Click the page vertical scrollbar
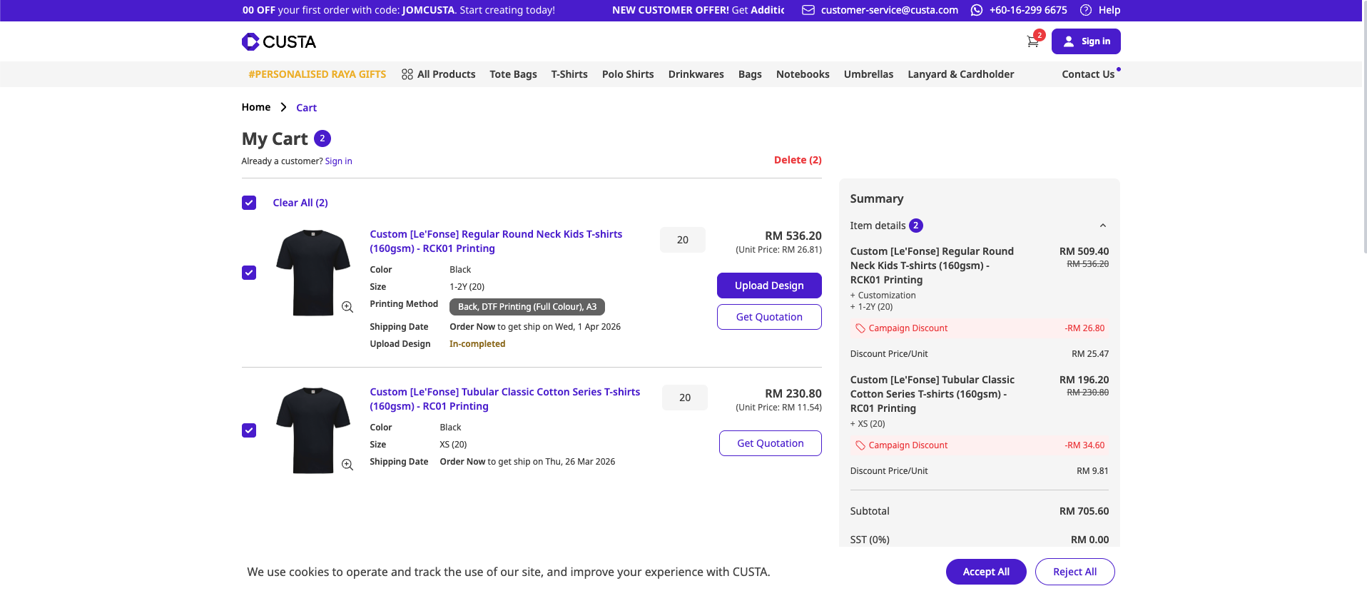1367x596 pixels. click(x=1364, y=126)
